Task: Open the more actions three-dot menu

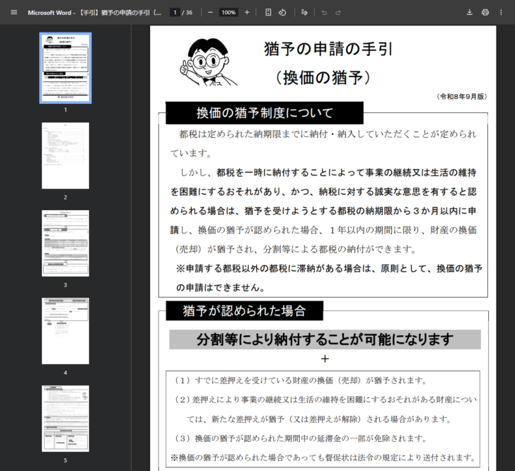Action: point(501,13)
